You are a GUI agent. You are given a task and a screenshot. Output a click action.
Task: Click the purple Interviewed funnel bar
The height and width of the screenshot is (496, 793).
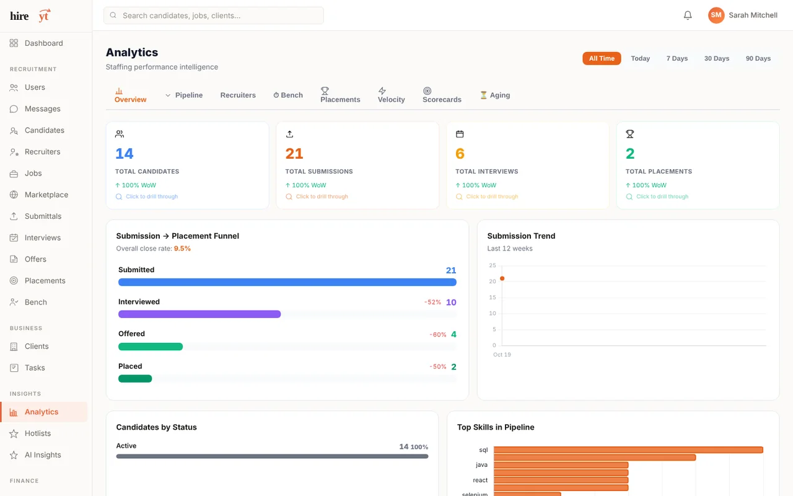[199, 314]
